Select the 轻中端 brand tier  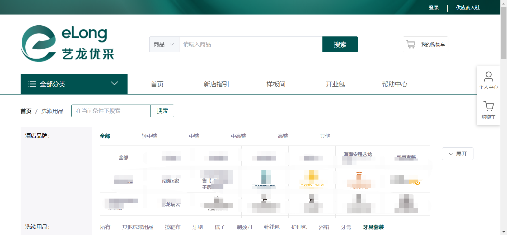point(149,136)
